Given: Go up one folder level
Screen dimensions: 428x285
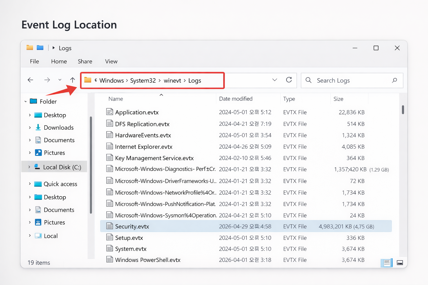Looking at the screenshot, I should click(x=72, y=80).
